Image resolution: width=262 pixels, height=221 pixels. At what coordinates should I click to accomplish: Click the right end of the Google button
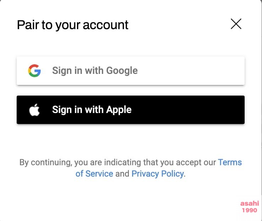(x=234, y=71)
